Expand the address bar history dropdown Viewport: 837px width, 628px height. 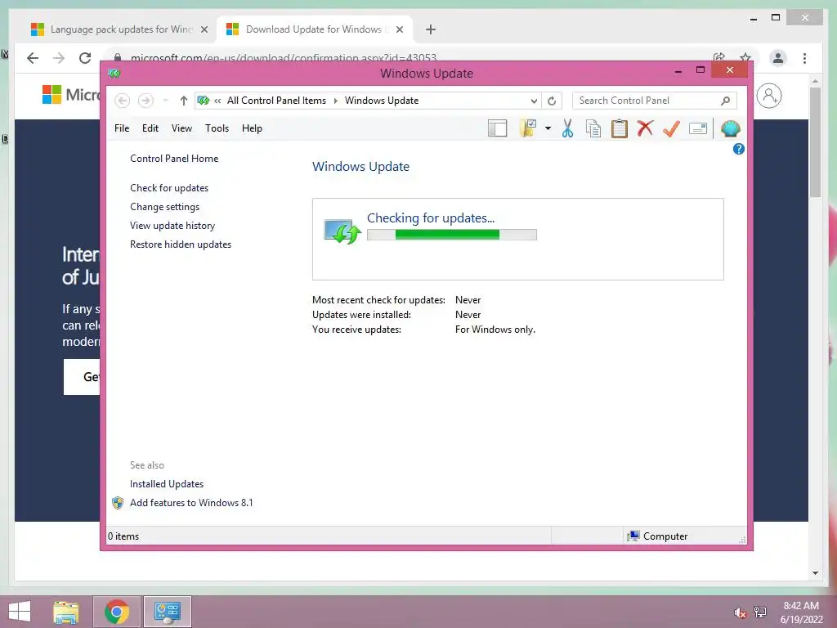point(534,101)
